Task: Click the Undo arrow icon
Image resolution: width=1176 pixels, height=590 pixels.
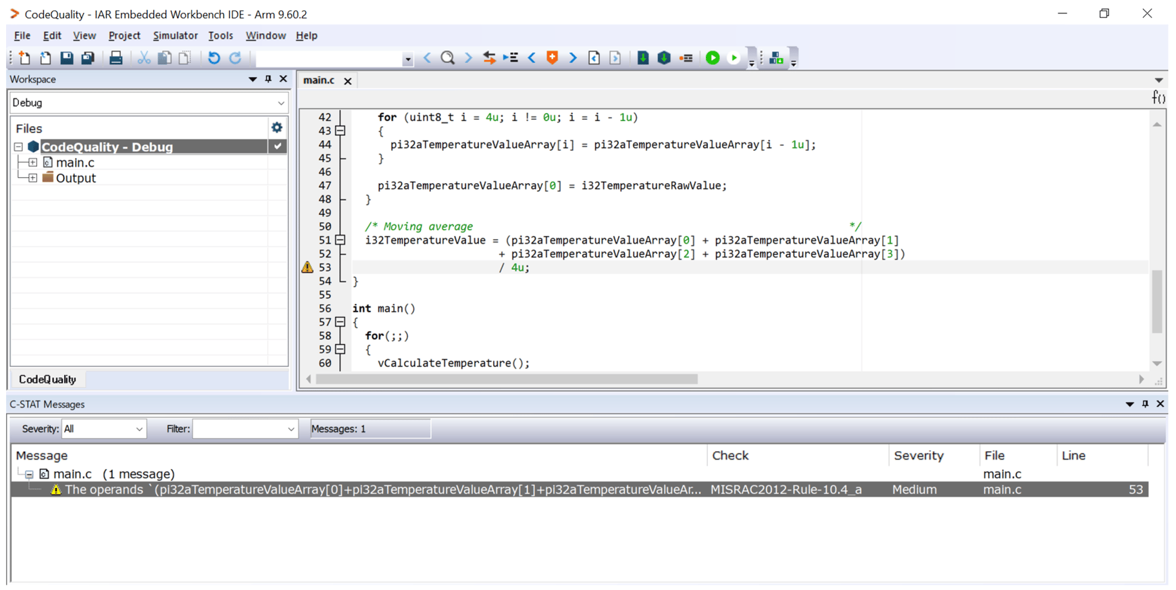Action: [x=213, y=58]
